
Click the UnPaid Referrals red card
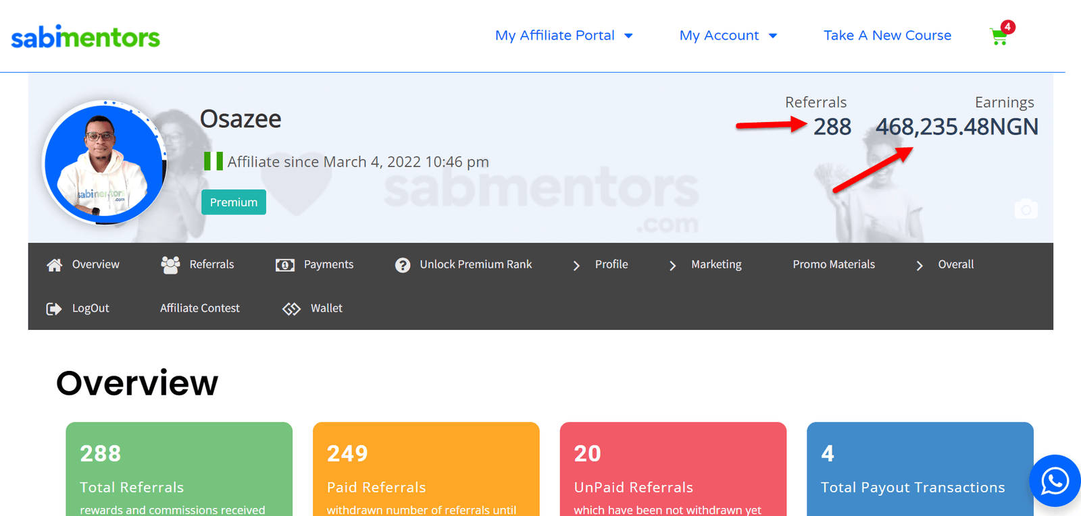[x=674, y=469]
